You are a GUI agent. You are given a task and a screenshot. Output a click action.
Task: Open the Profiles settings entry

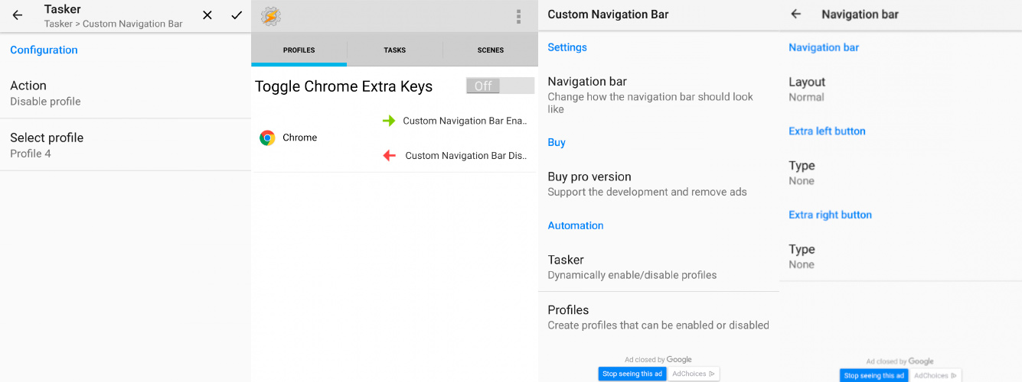point(658,317)
